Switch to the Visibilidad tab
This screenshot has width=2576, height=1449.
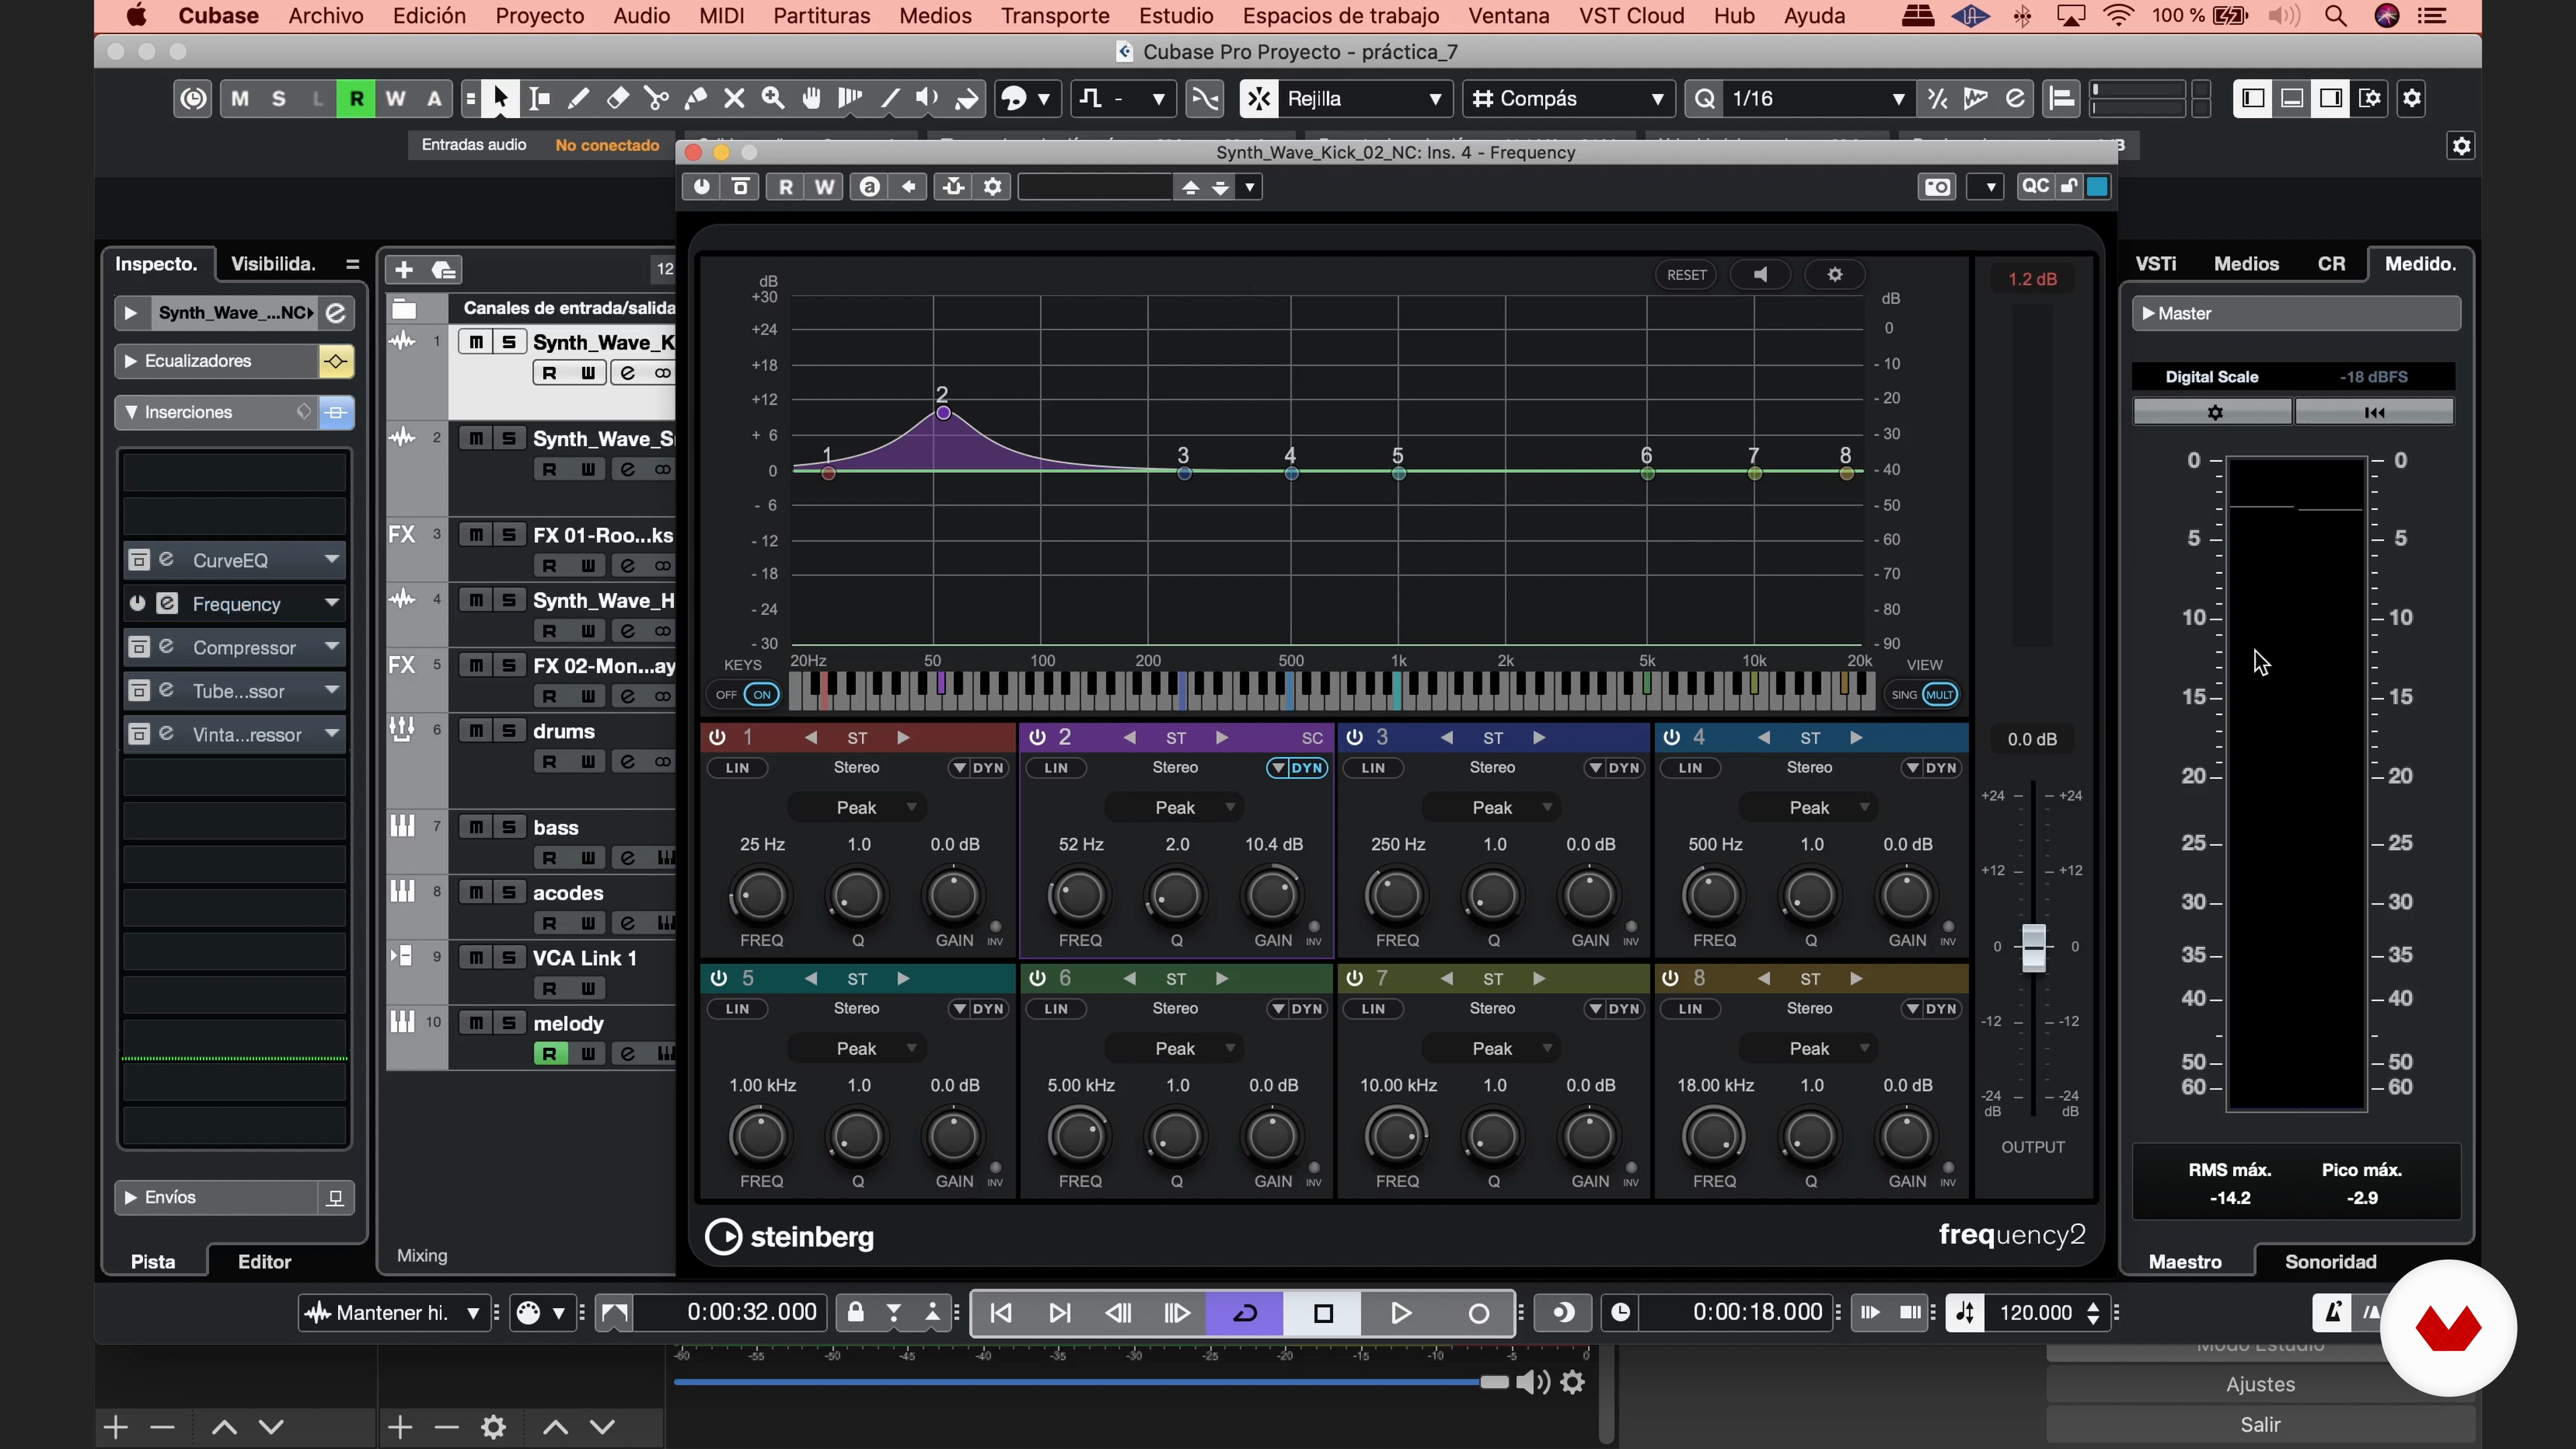click(273, 264)
